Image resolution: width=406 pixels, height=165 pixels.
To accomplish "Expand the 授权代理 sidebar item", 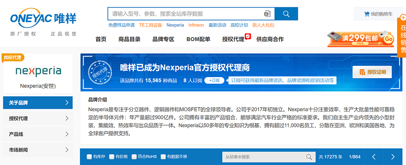I will (38, 118).
